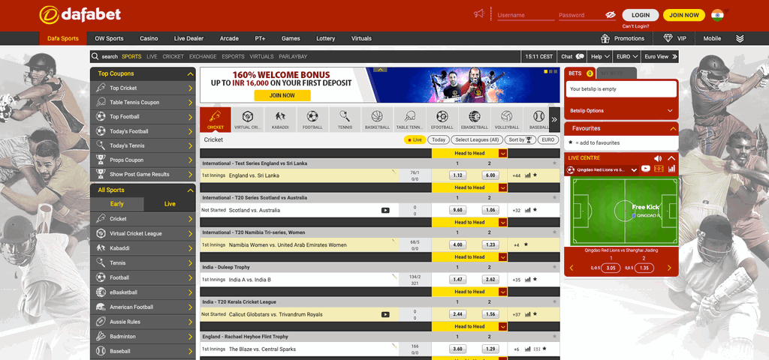Add Namibia Women vs. UAE Women to favourites
Screen dimensions: 769x360
coord(526,244)
